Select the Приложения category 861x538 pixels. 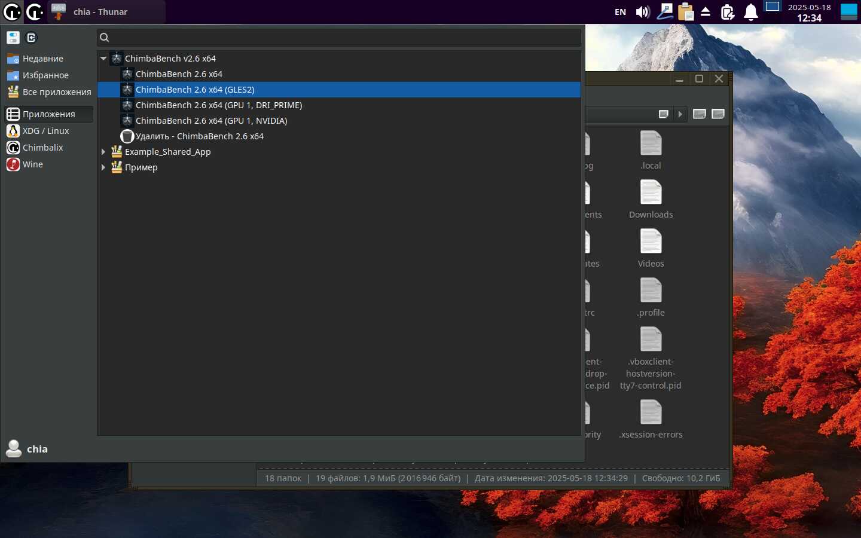[48, 114]
